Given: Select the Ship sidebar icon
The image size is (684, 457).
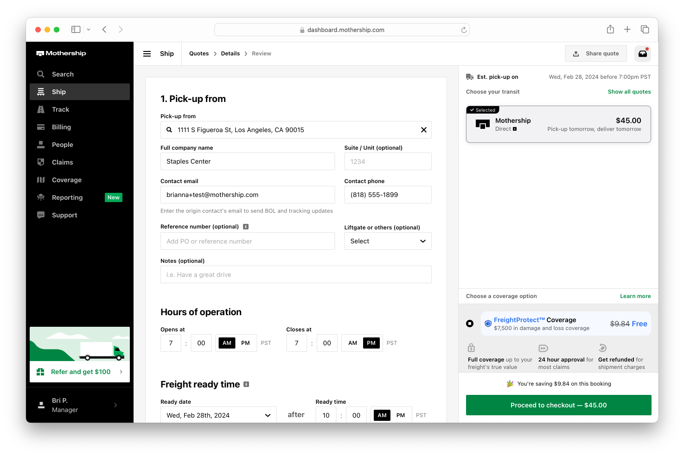Looking at the screenshot, I should 41,92.
